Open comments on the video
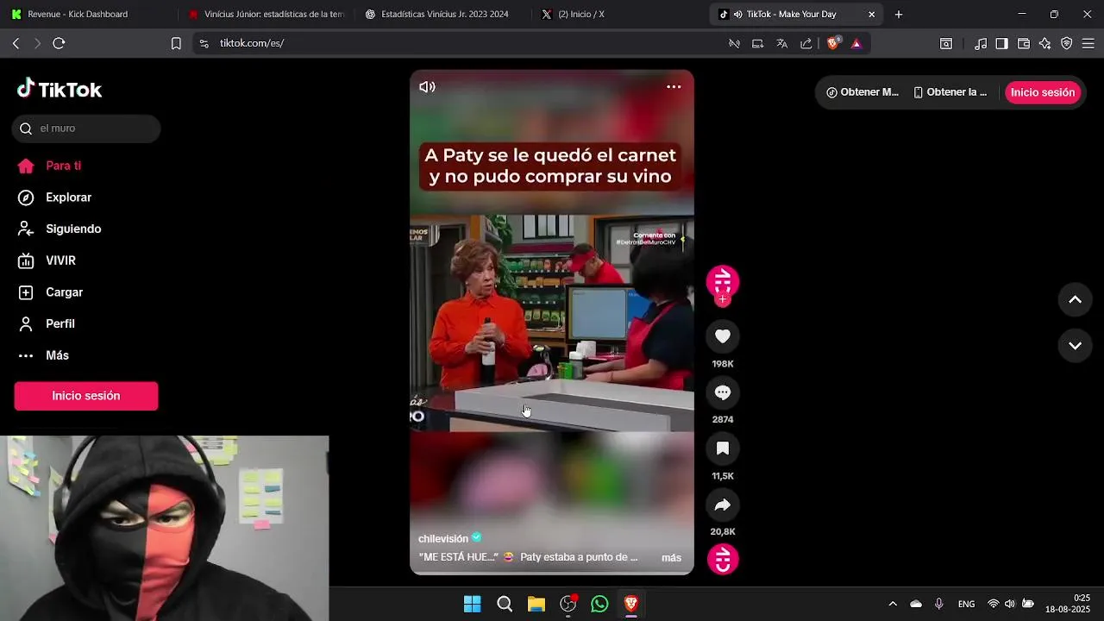The height and width of the screenshot is (621, 1104). (x=723, y=392)
